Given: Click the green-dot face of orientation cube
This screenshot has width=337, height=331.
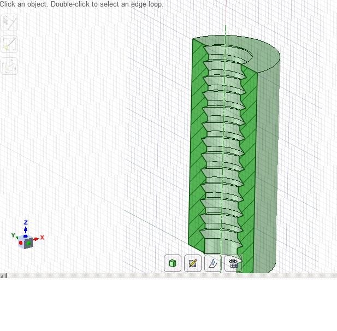Looking at the screenshot, I should coord(29,243).
